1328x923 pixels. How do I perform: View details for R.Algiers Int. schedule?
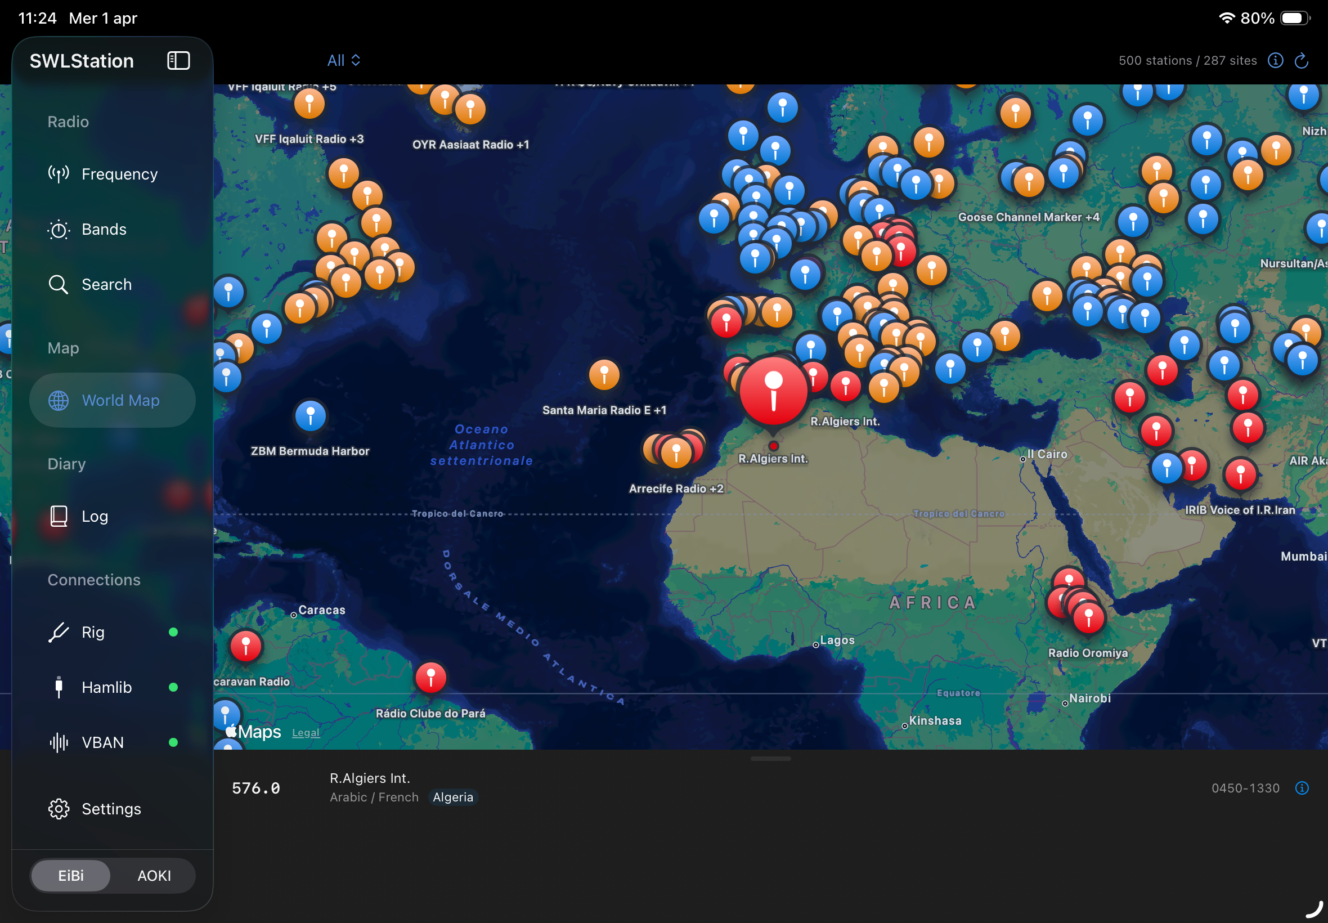[1302, 788]
